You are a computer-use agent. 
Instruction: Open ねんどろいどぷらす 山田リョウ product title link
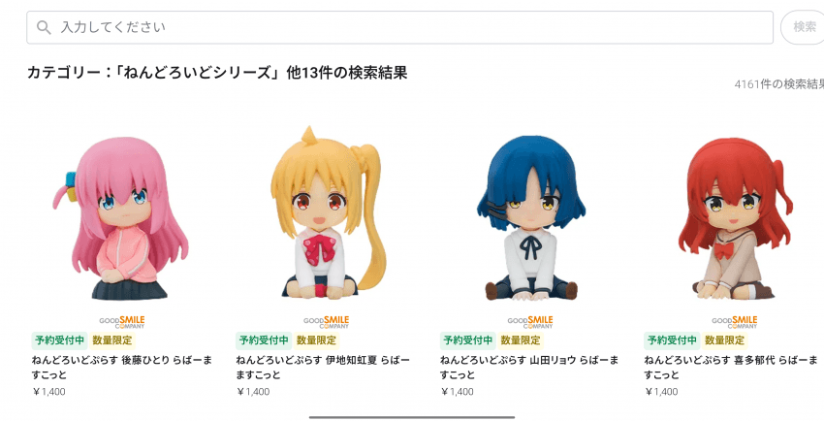(x=529, y=368)
